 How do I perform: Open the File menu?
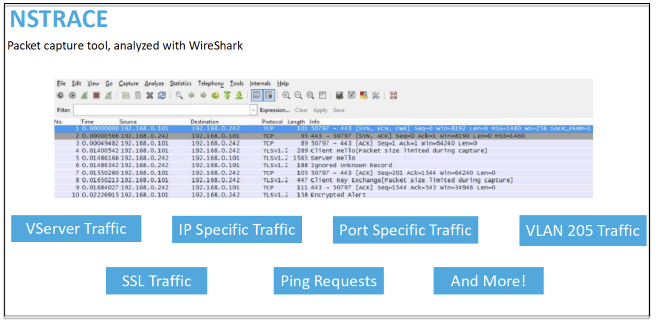click(x=61, y=83)
